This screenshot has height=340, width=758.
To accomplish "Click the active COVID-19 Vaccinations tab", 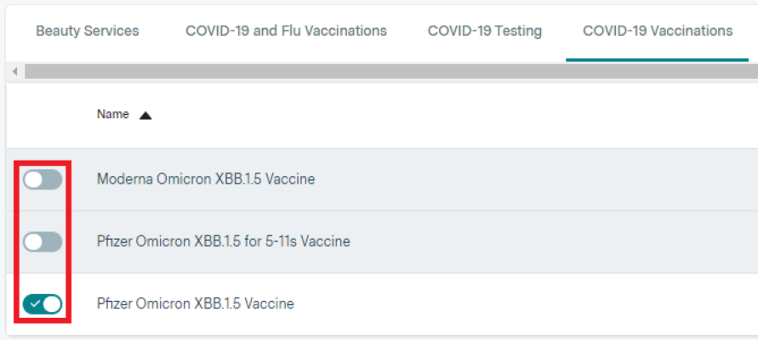I will point(658,31).
